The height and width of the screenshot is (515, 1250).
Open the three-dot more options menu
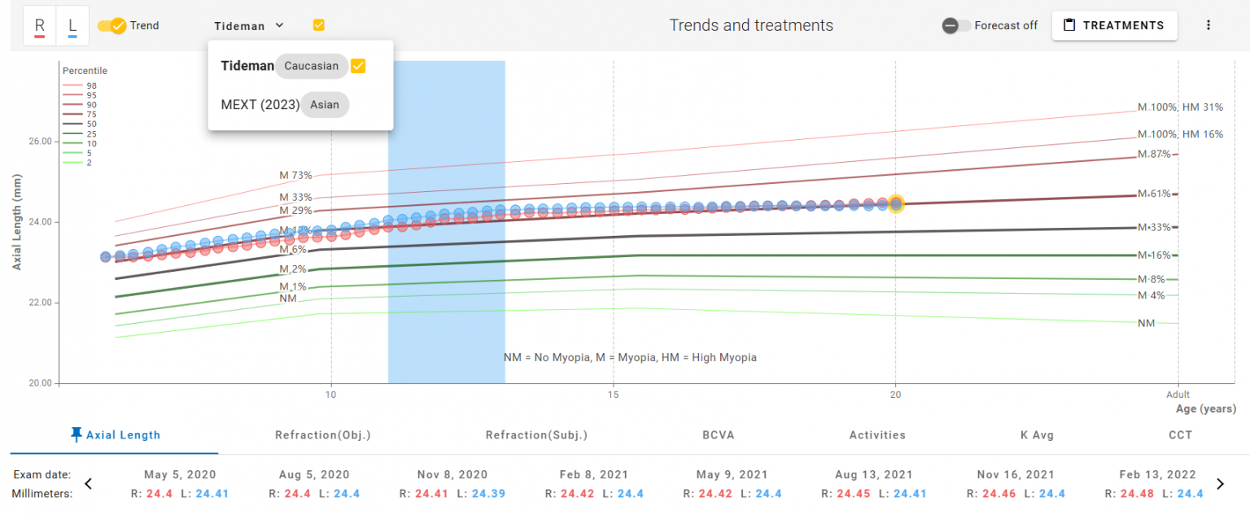1208,25
